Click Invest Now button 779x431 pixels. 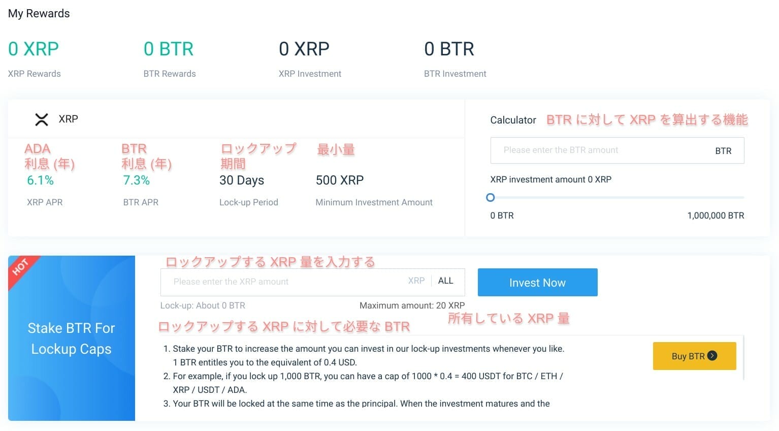(x=537, y=283)
